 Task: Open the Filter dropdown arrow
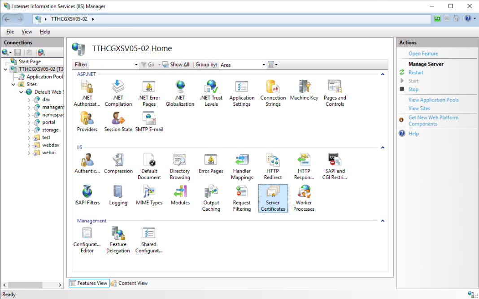point(136,65)
